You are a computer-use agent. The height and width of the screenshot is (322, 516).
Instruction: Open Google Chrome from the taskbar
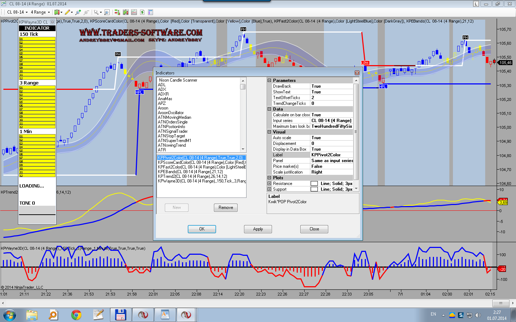pyautogui.click(x=76, y=315)
